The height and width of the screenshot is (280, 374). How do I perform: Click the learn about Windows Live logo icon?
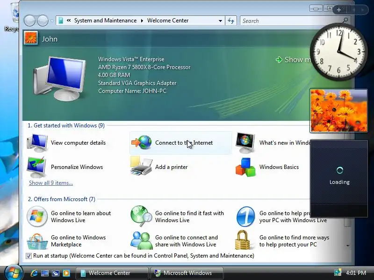click(37, 217)
